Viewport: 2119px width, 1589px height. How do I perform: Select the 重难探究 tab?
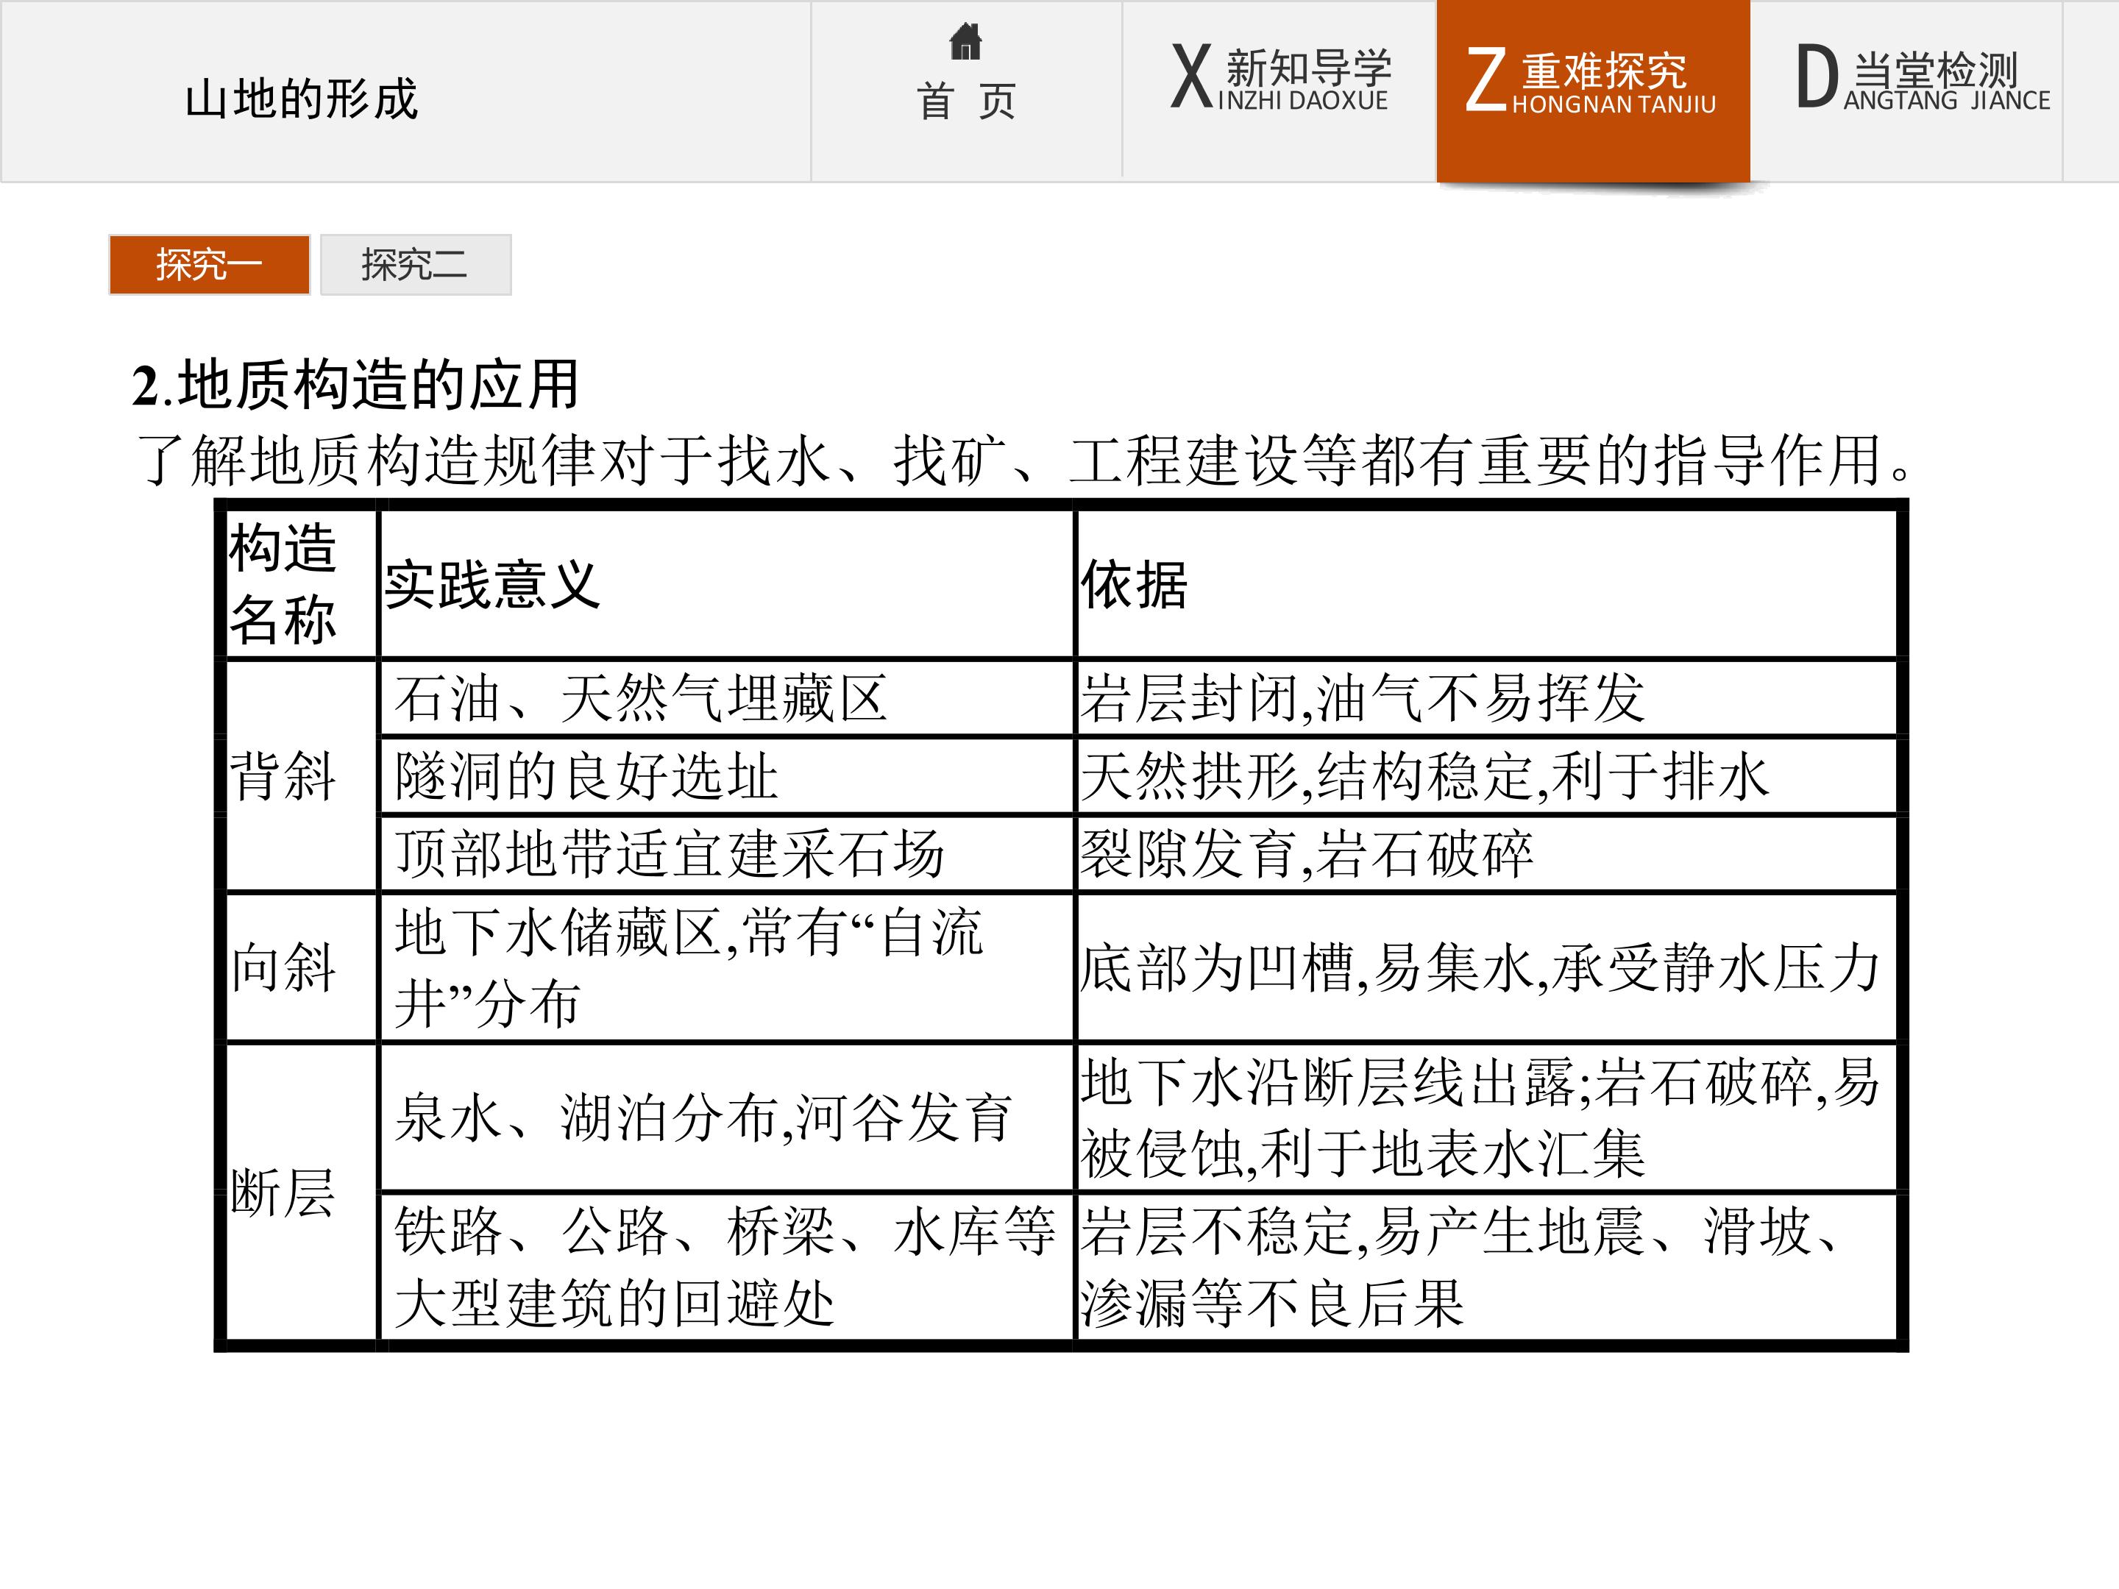point(1593,90)
